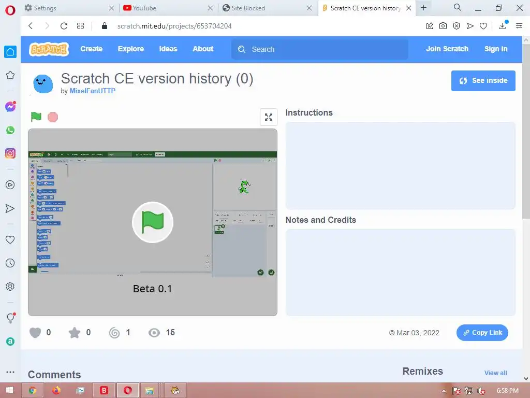530x398 pixels.
Task: Click the Copy Link button
Action: [x=482, y=333]
